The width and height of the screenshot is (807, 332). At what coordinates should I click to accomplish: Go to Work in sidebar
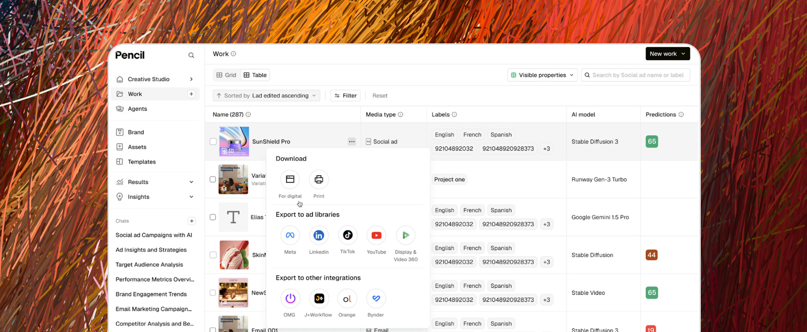pyautogui.click(x=155, y=94)
